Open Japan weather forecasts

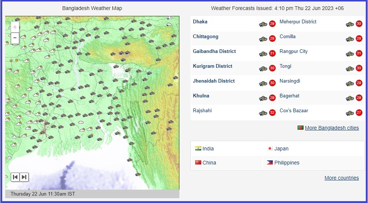(x=281, y=149)
